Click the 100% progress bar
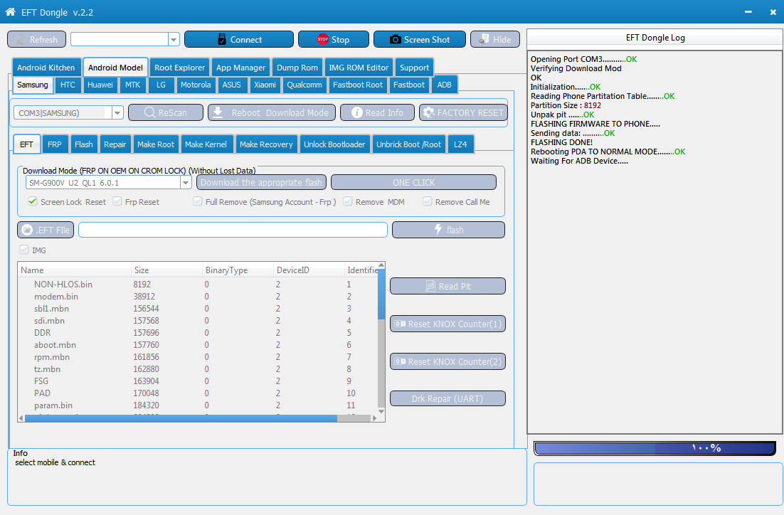 coord(655,448)
